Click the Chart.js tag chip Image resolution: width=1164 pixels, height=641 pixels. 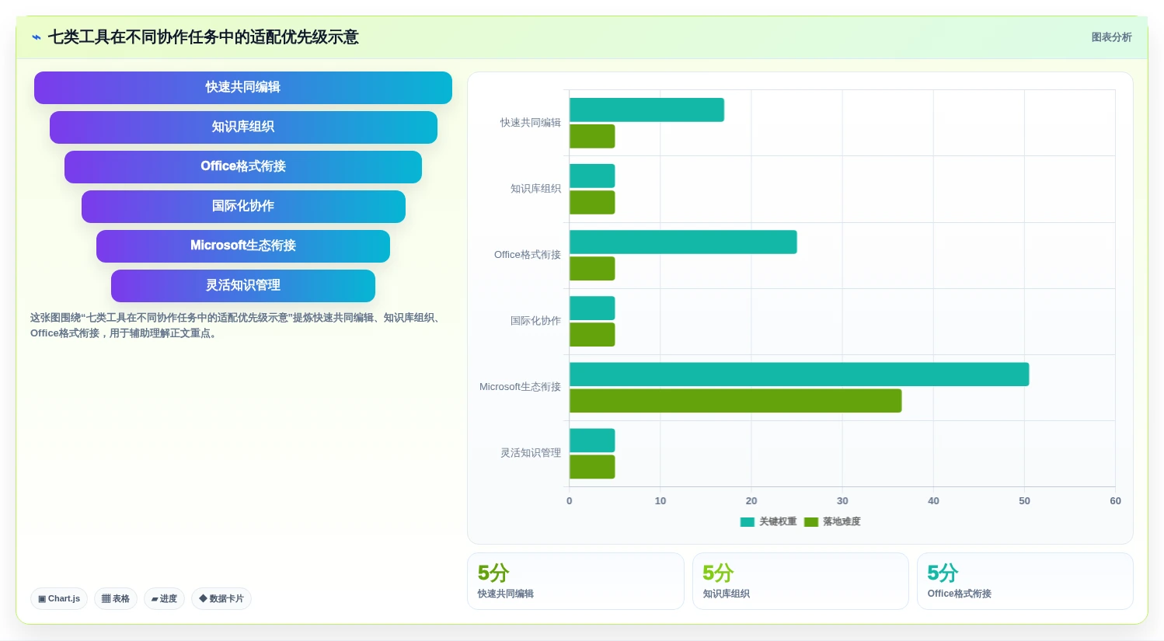(x=59, y=599)
